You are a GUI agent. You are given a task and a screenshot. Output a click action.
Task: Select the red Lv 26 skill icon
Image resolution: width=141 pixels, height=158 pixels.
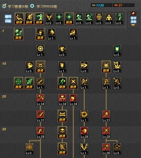(106, 149)
